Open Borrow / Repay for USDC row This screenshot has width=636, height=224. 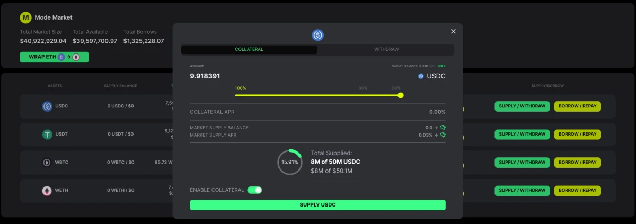click(578, 106)
